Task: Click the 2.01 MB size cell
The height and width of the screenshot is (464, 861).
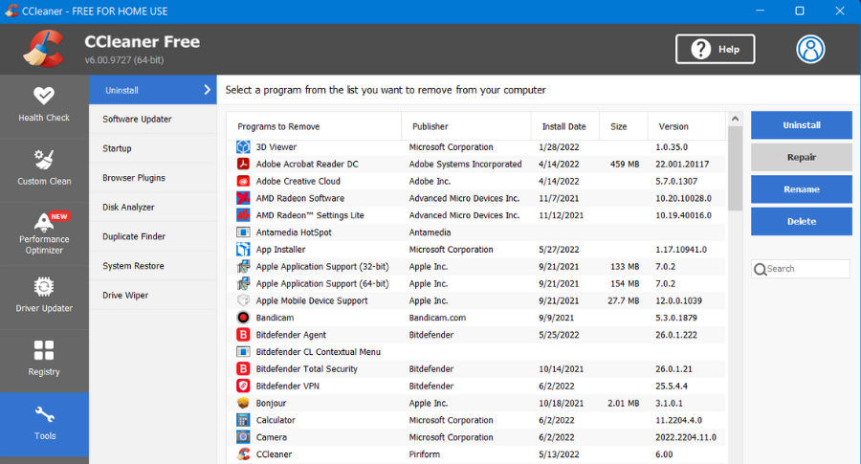Action: coord(623,403)
